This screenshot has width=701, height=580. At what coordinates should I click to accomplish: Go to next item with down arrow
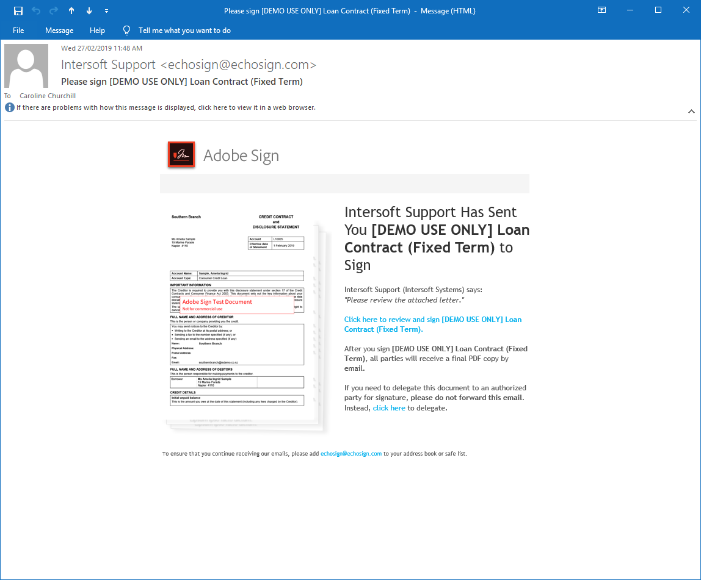pos(89,11)
